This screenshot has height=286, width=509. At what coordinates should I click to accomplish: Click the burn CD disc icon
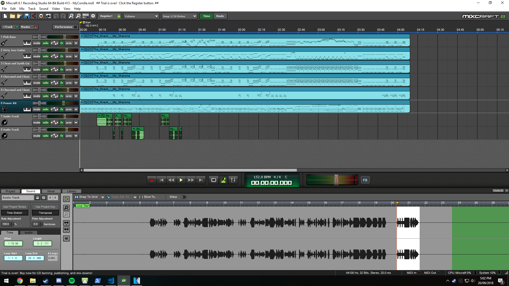coord(41,16)
